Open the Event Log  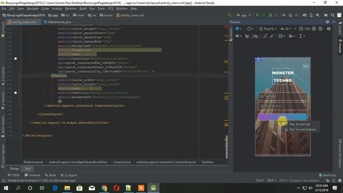click(327, 175)
